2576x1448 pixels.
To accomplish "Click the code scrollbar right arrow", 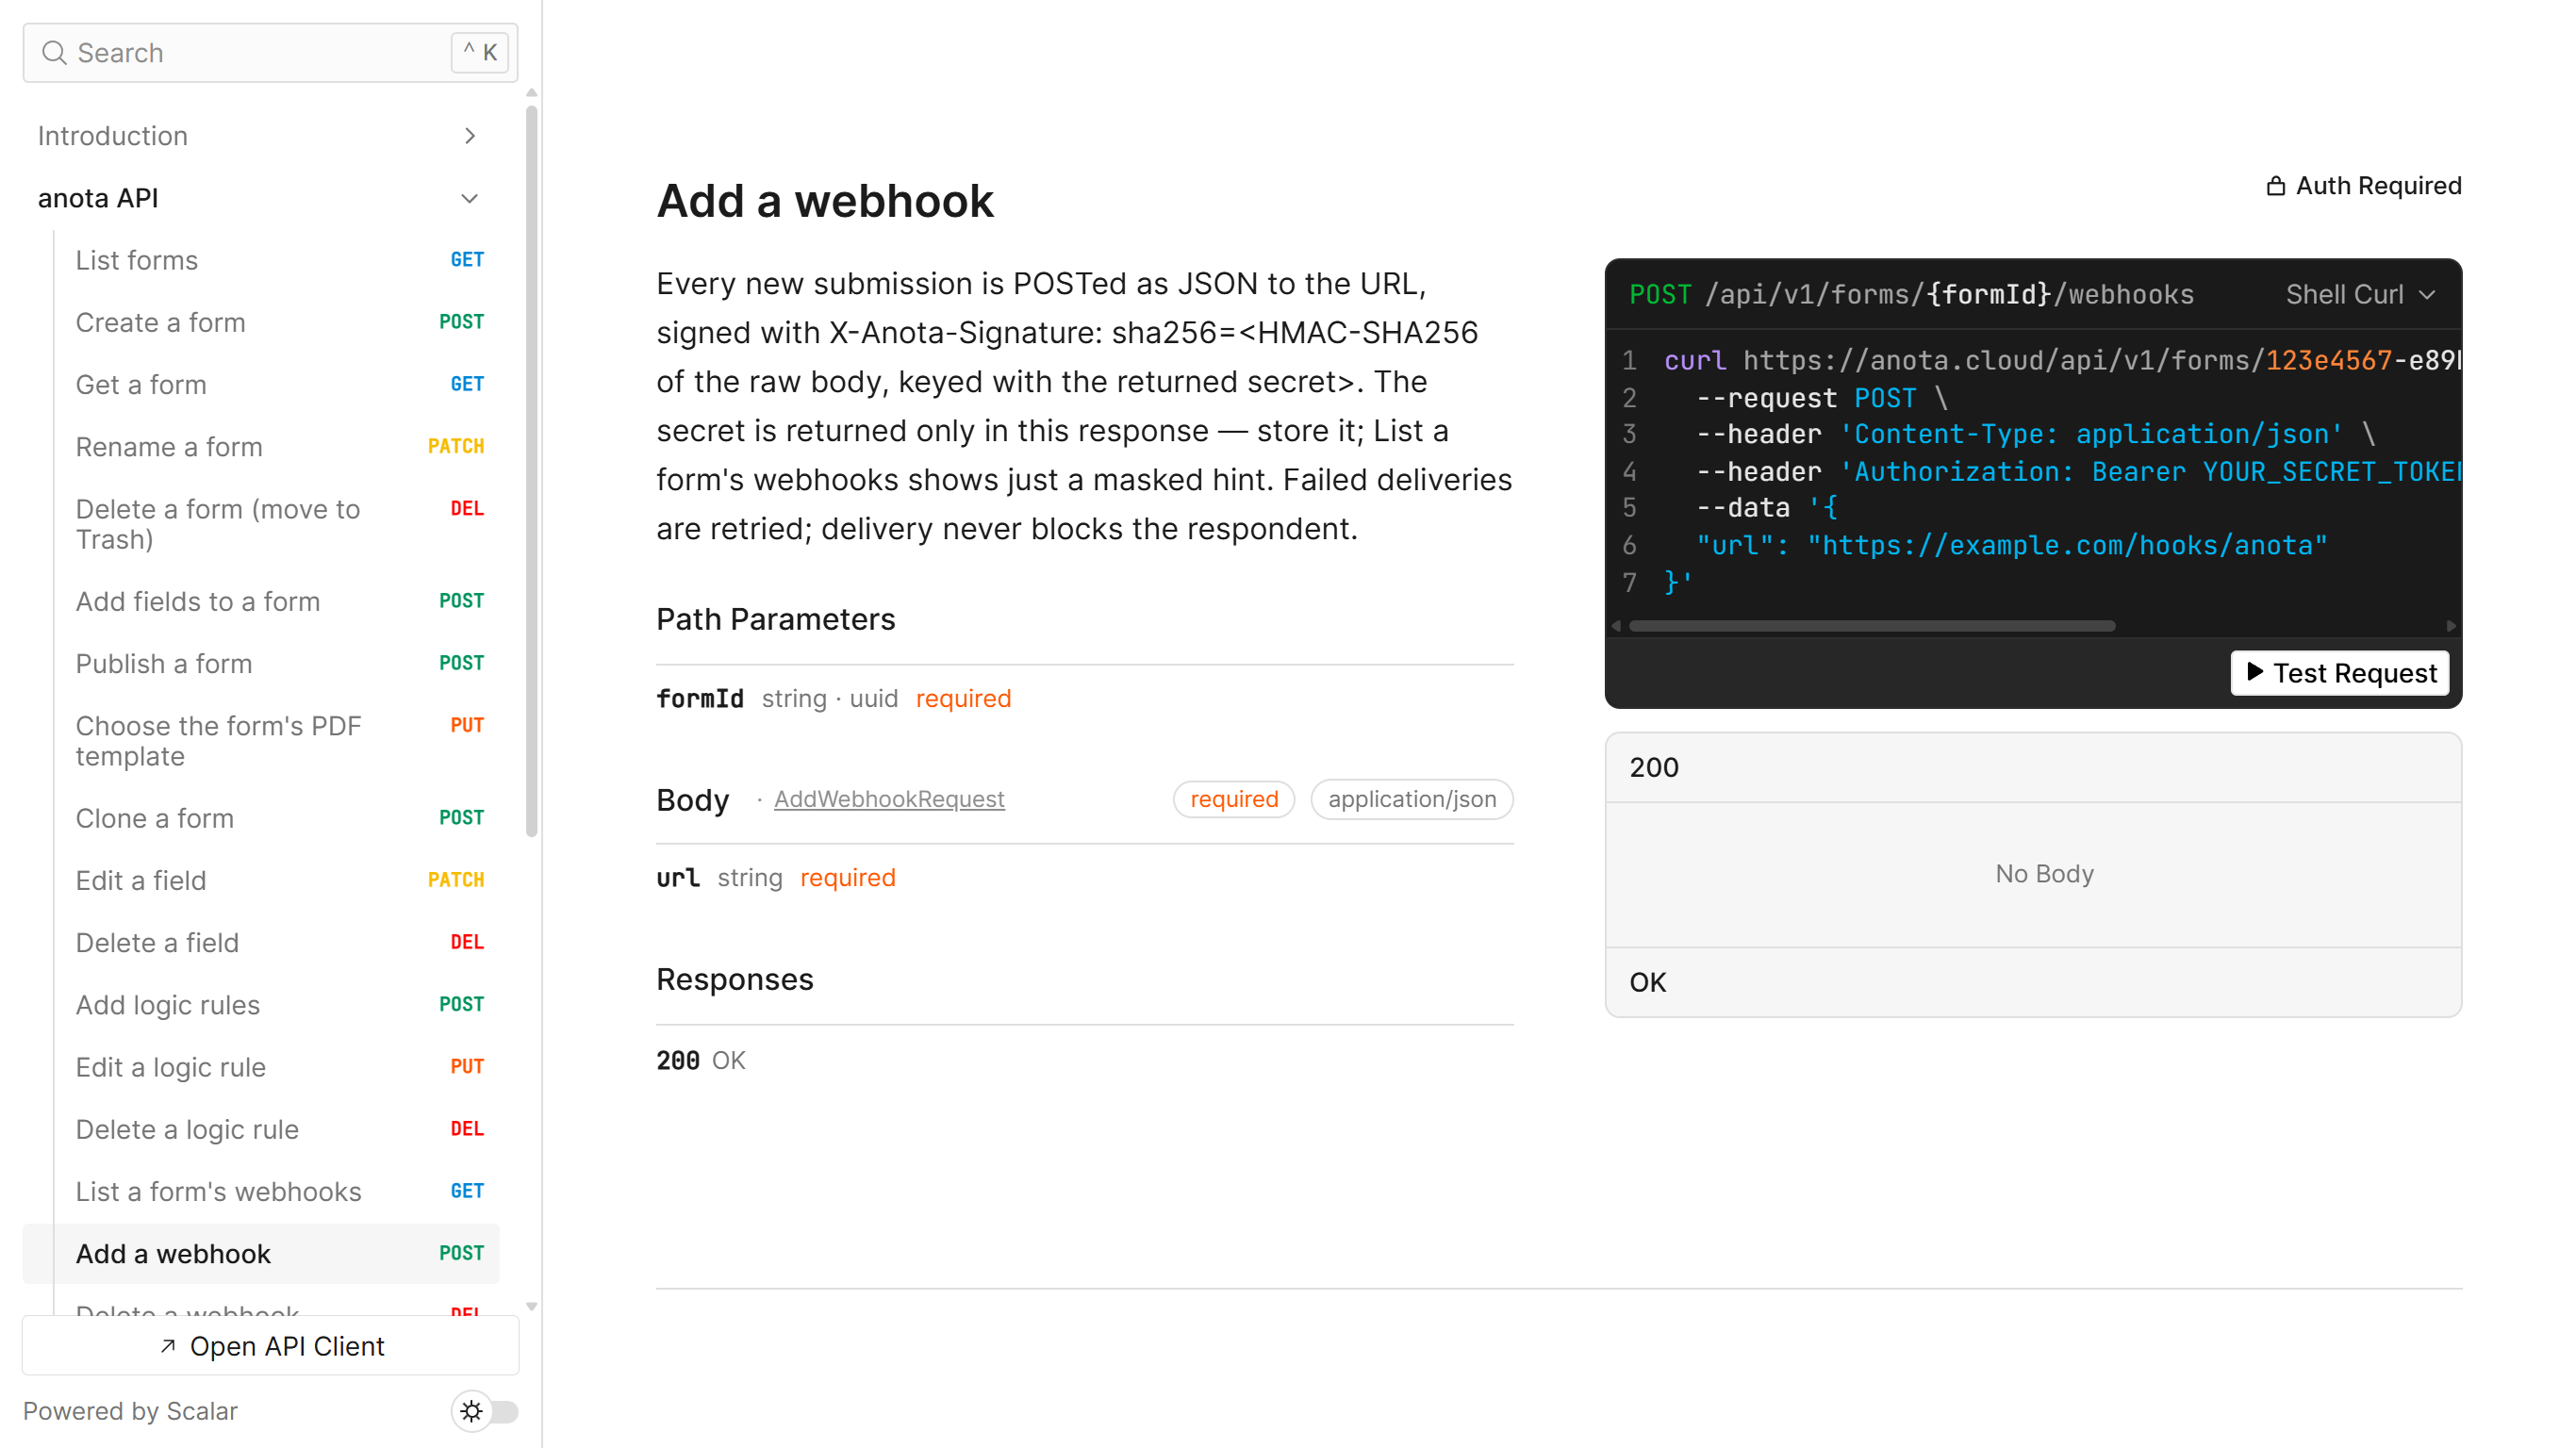I will pos(2450,626).
